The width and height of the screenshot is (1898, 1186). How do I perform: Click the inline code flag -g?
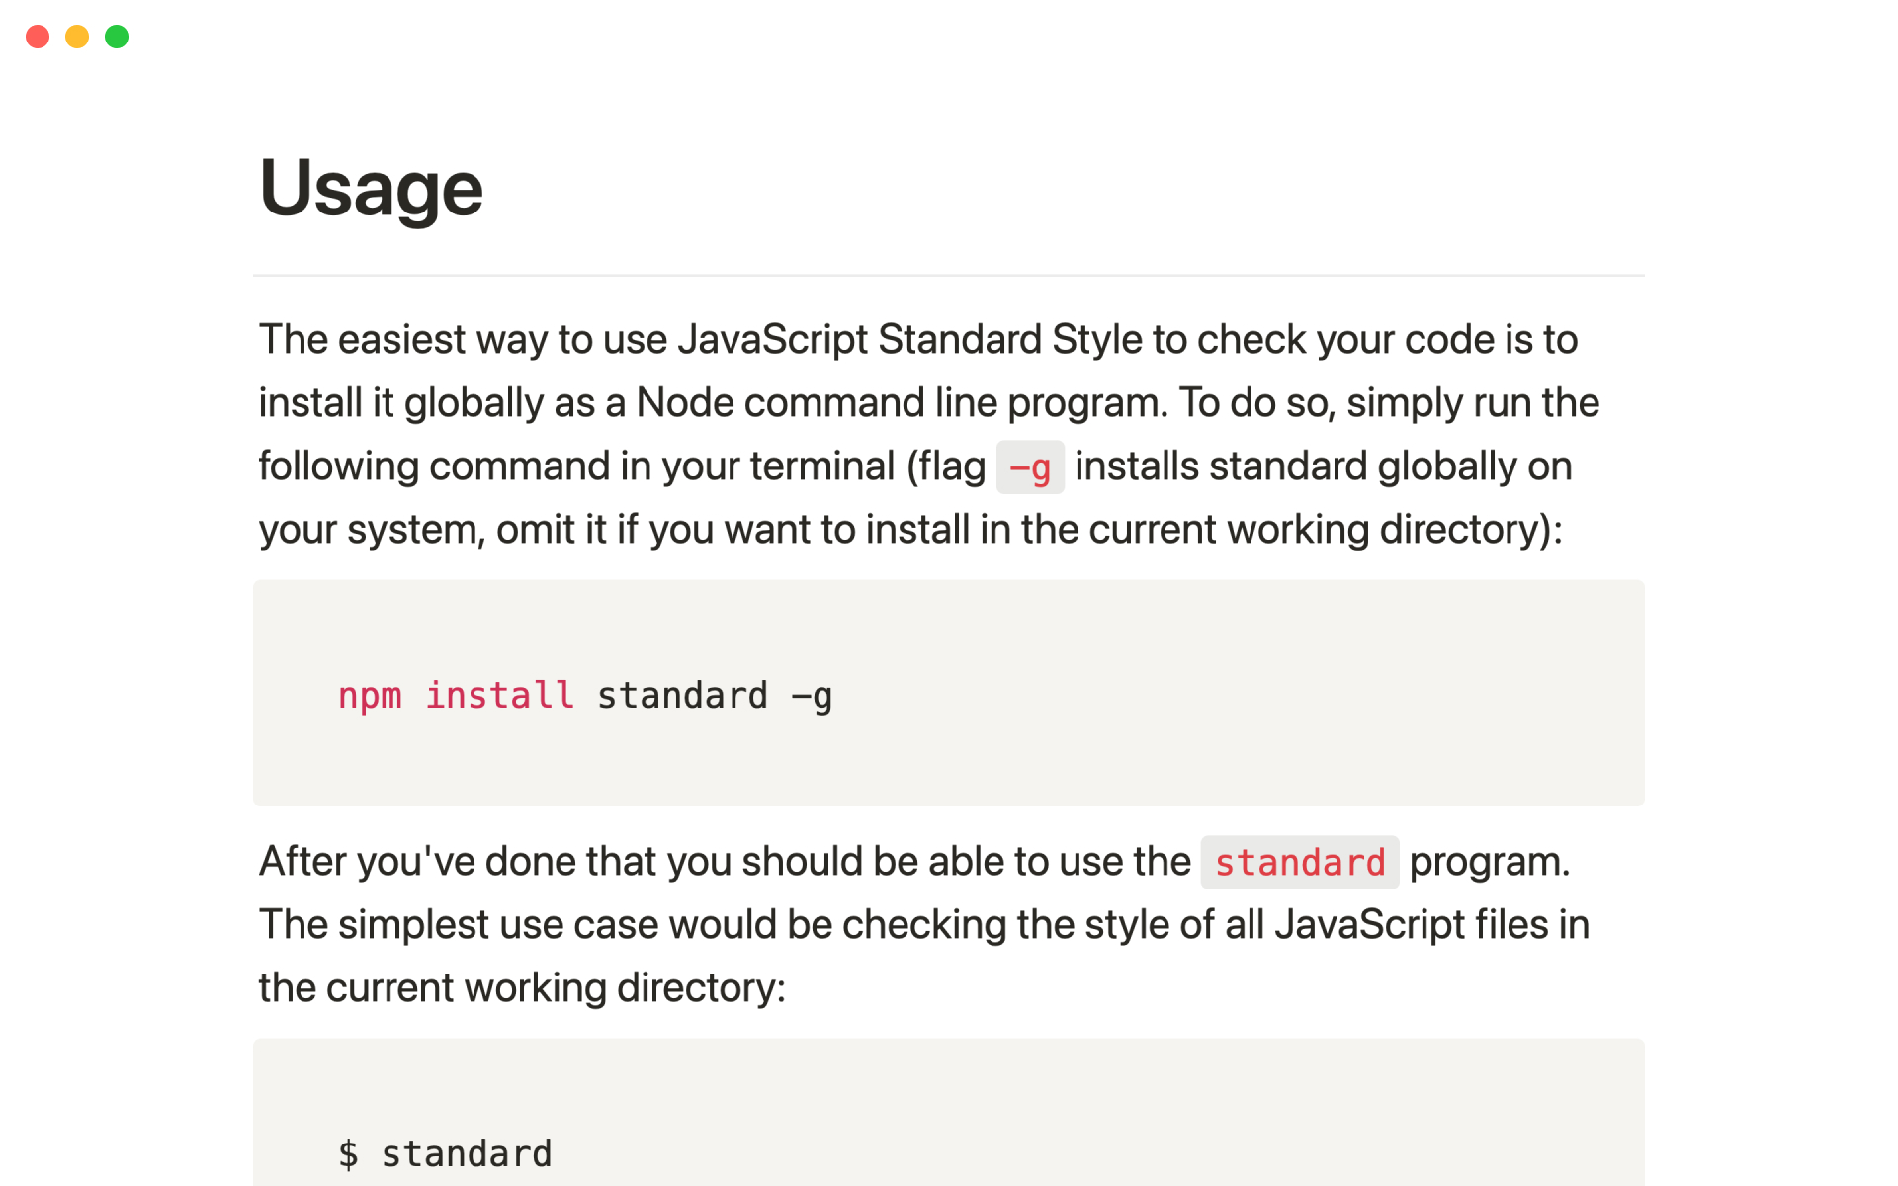[x=1030, y=466]
